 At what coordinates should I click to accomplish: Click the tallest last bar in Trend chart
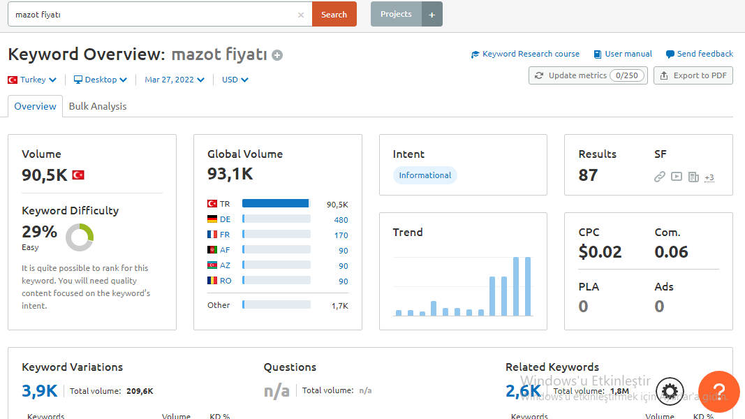pyautogui.click(x=527, y=286)
